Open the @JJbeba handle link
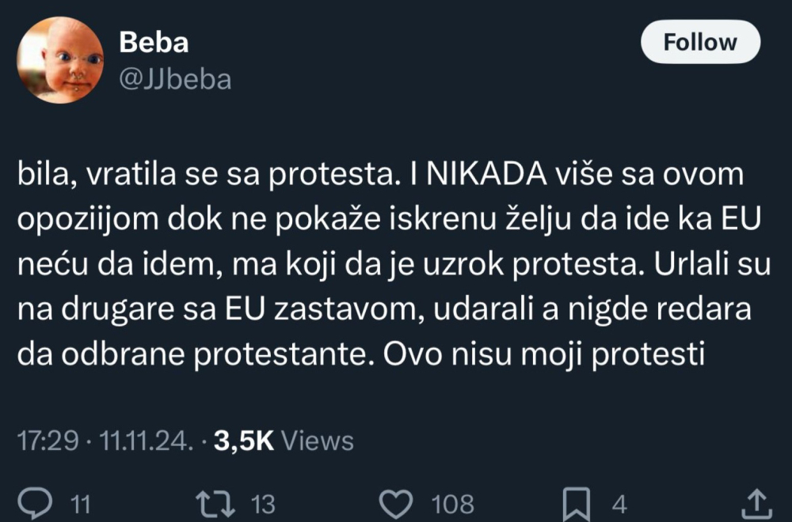The height and width of the screenshot is (522, 792). coord(175,78)
